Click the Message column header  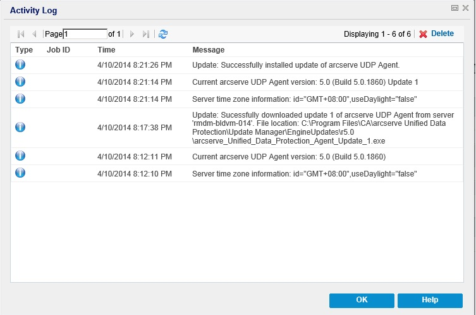tap(208, 50)
